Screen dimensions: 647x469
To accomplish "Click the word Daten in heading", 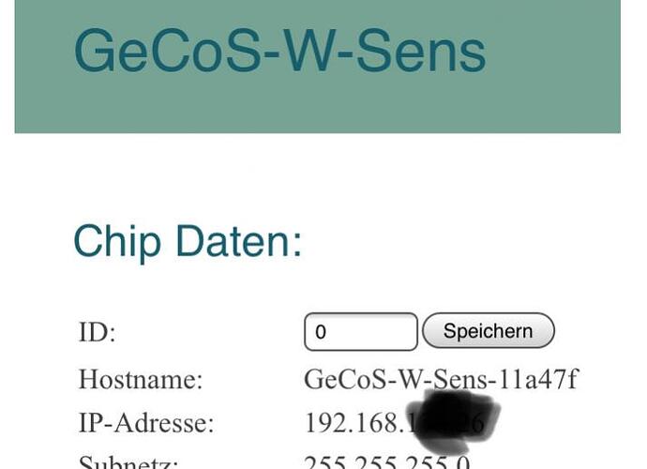I will click(x=239, y=241).
